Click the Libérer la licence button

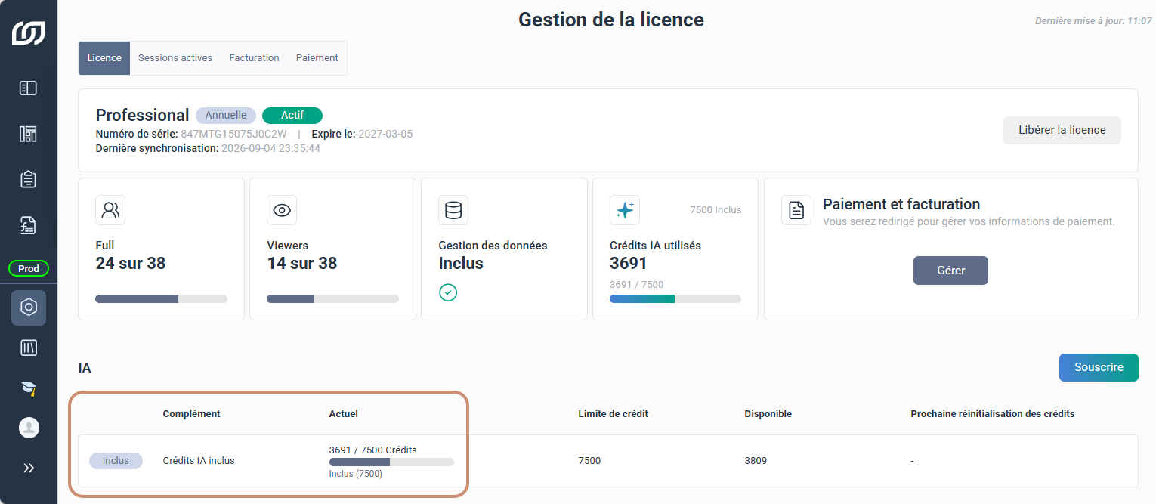[1062, 130]
